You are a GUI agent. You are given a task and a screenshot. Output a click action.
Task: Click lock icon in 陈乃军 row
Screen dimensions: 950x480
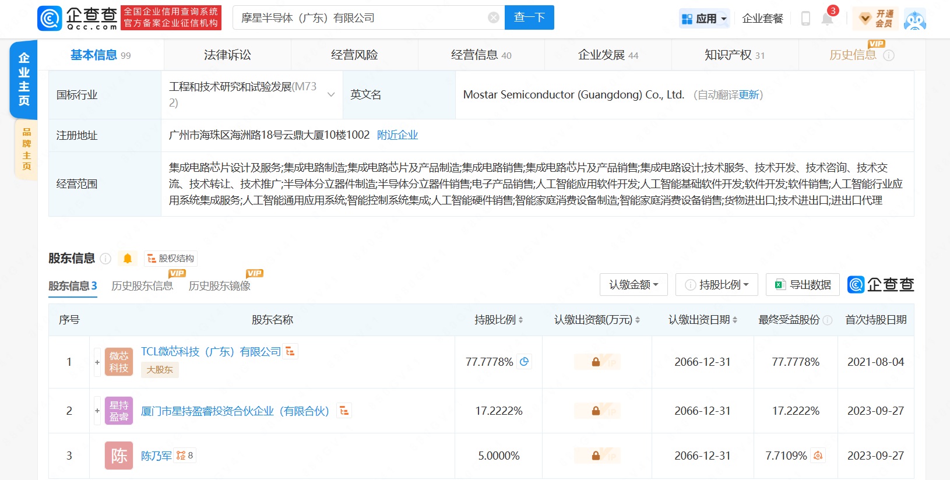point(597,456)
